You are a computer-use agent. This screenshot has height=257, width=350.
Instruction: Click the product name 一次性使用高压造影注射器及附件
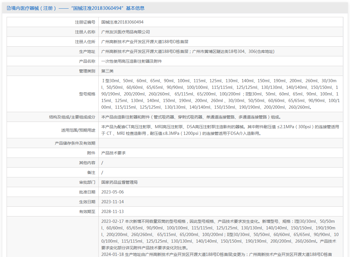click(131, 61)
